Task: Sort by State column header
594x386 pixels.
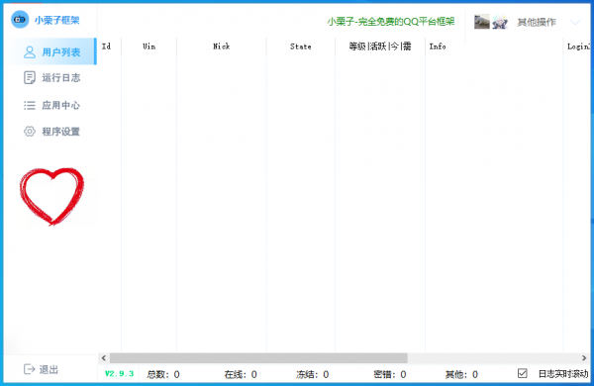Action: point(300,47)
